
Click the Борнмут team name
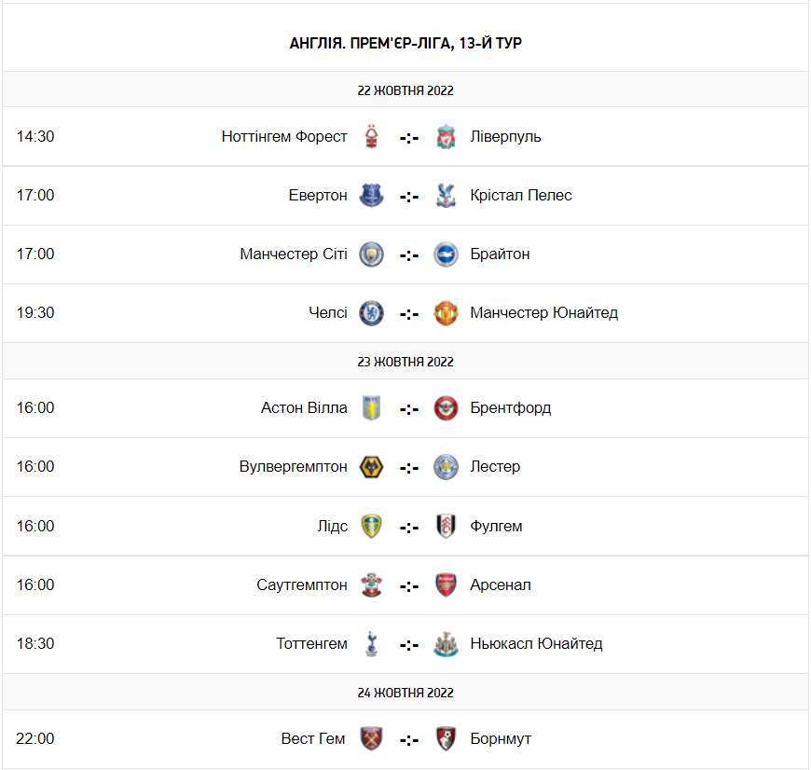pyautogui.click(x=501, y=738)
